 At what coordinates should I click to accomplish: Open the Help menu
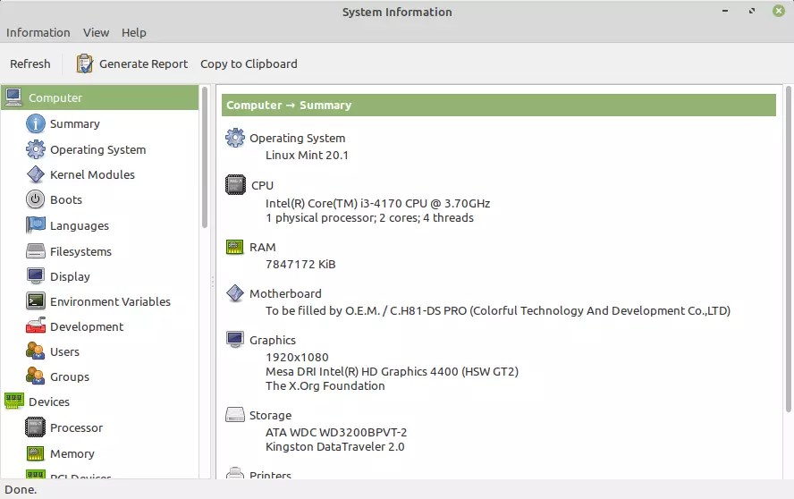click(134, 32)
